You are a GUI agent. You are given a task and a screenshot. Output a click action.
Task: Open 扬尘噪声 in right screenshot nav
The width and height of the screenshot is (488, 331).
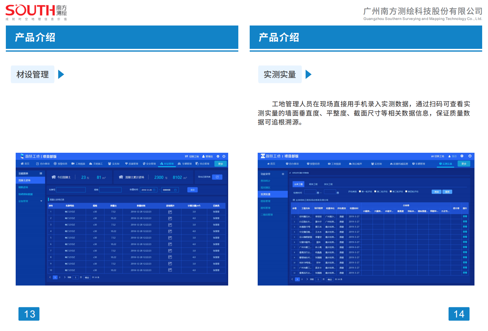[355, 164]
